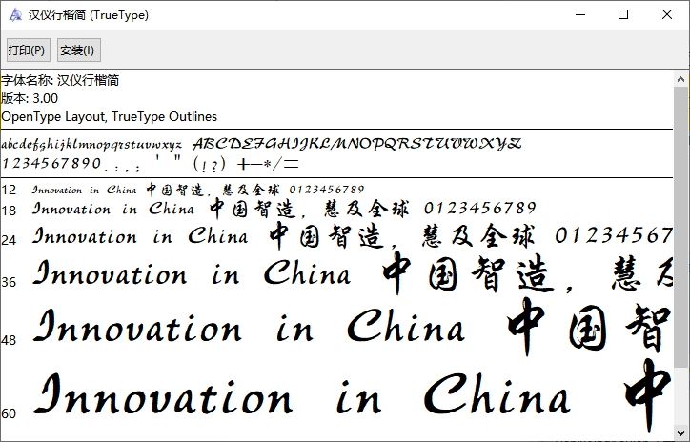Click the scrollbar up arrow
This screenshot has height=442, width=690.
point(680,79)
